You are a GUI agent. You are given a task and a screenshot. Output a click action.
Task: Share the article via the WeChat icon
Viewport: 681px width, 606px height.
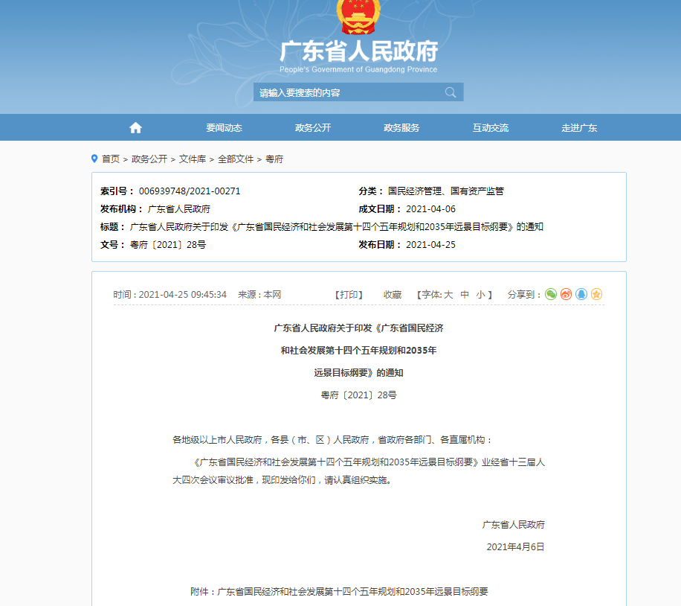pos(551,294)
